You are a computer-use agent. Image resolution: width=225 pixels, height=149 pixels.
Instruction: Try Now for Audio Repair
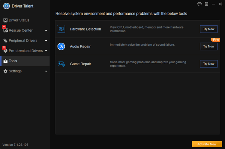point(208,47)
